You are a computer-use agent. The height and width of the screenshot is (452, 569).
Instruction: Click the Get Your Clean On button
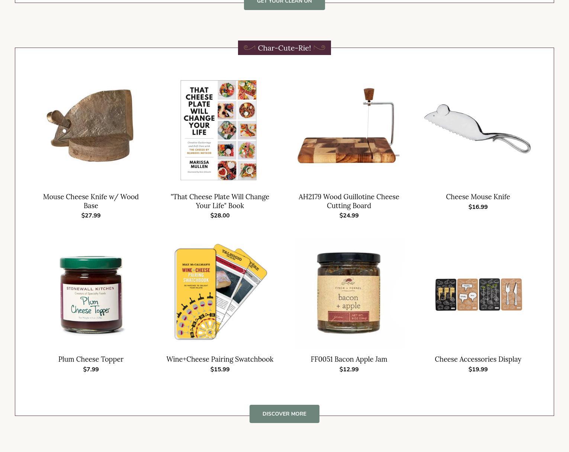284,3
